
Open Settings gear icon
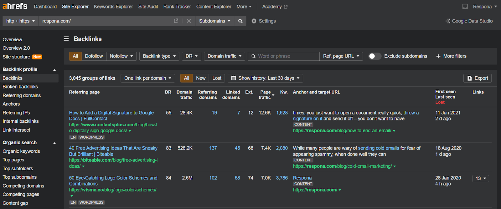pyautogui.click(x=254, y=21)
